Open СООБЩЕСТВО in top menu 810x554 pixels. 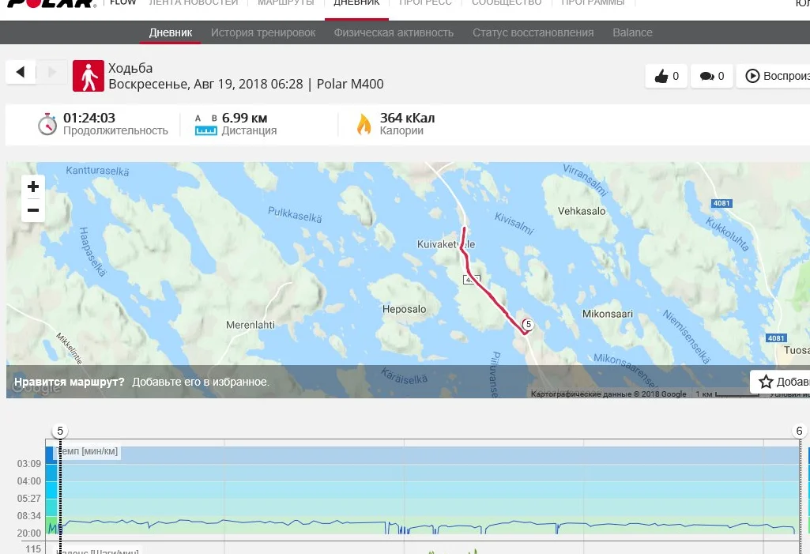coord(507,3)
